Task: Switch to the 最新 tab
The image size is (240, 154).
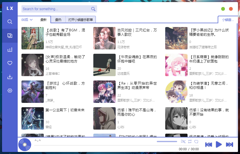Action: pyautogui.click(x=43, y=20)
